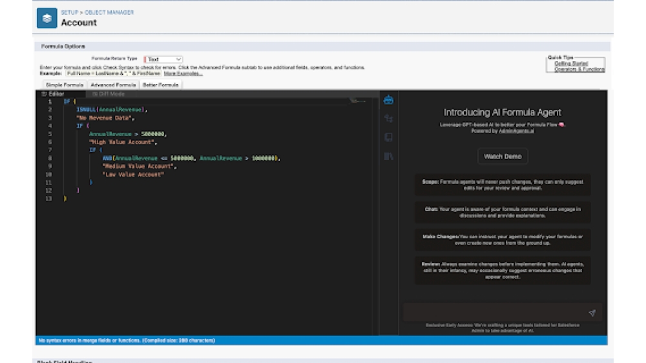Click "High Value Account" on line 6

pos(122,142)
